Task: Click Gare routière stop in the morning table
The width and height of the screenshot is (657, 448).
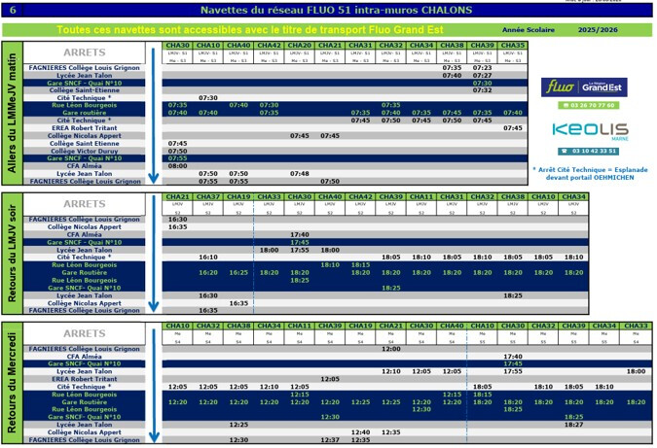Action: [x=85, y=113]
